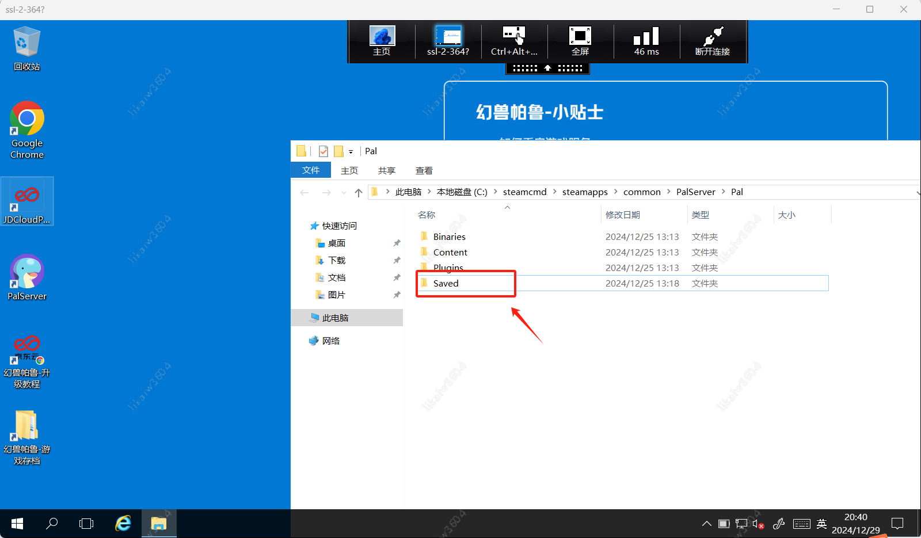Open the notification center icon
The height and width of the screenshot is (538, 921).
pyautogui.click(x=897, y=524)
